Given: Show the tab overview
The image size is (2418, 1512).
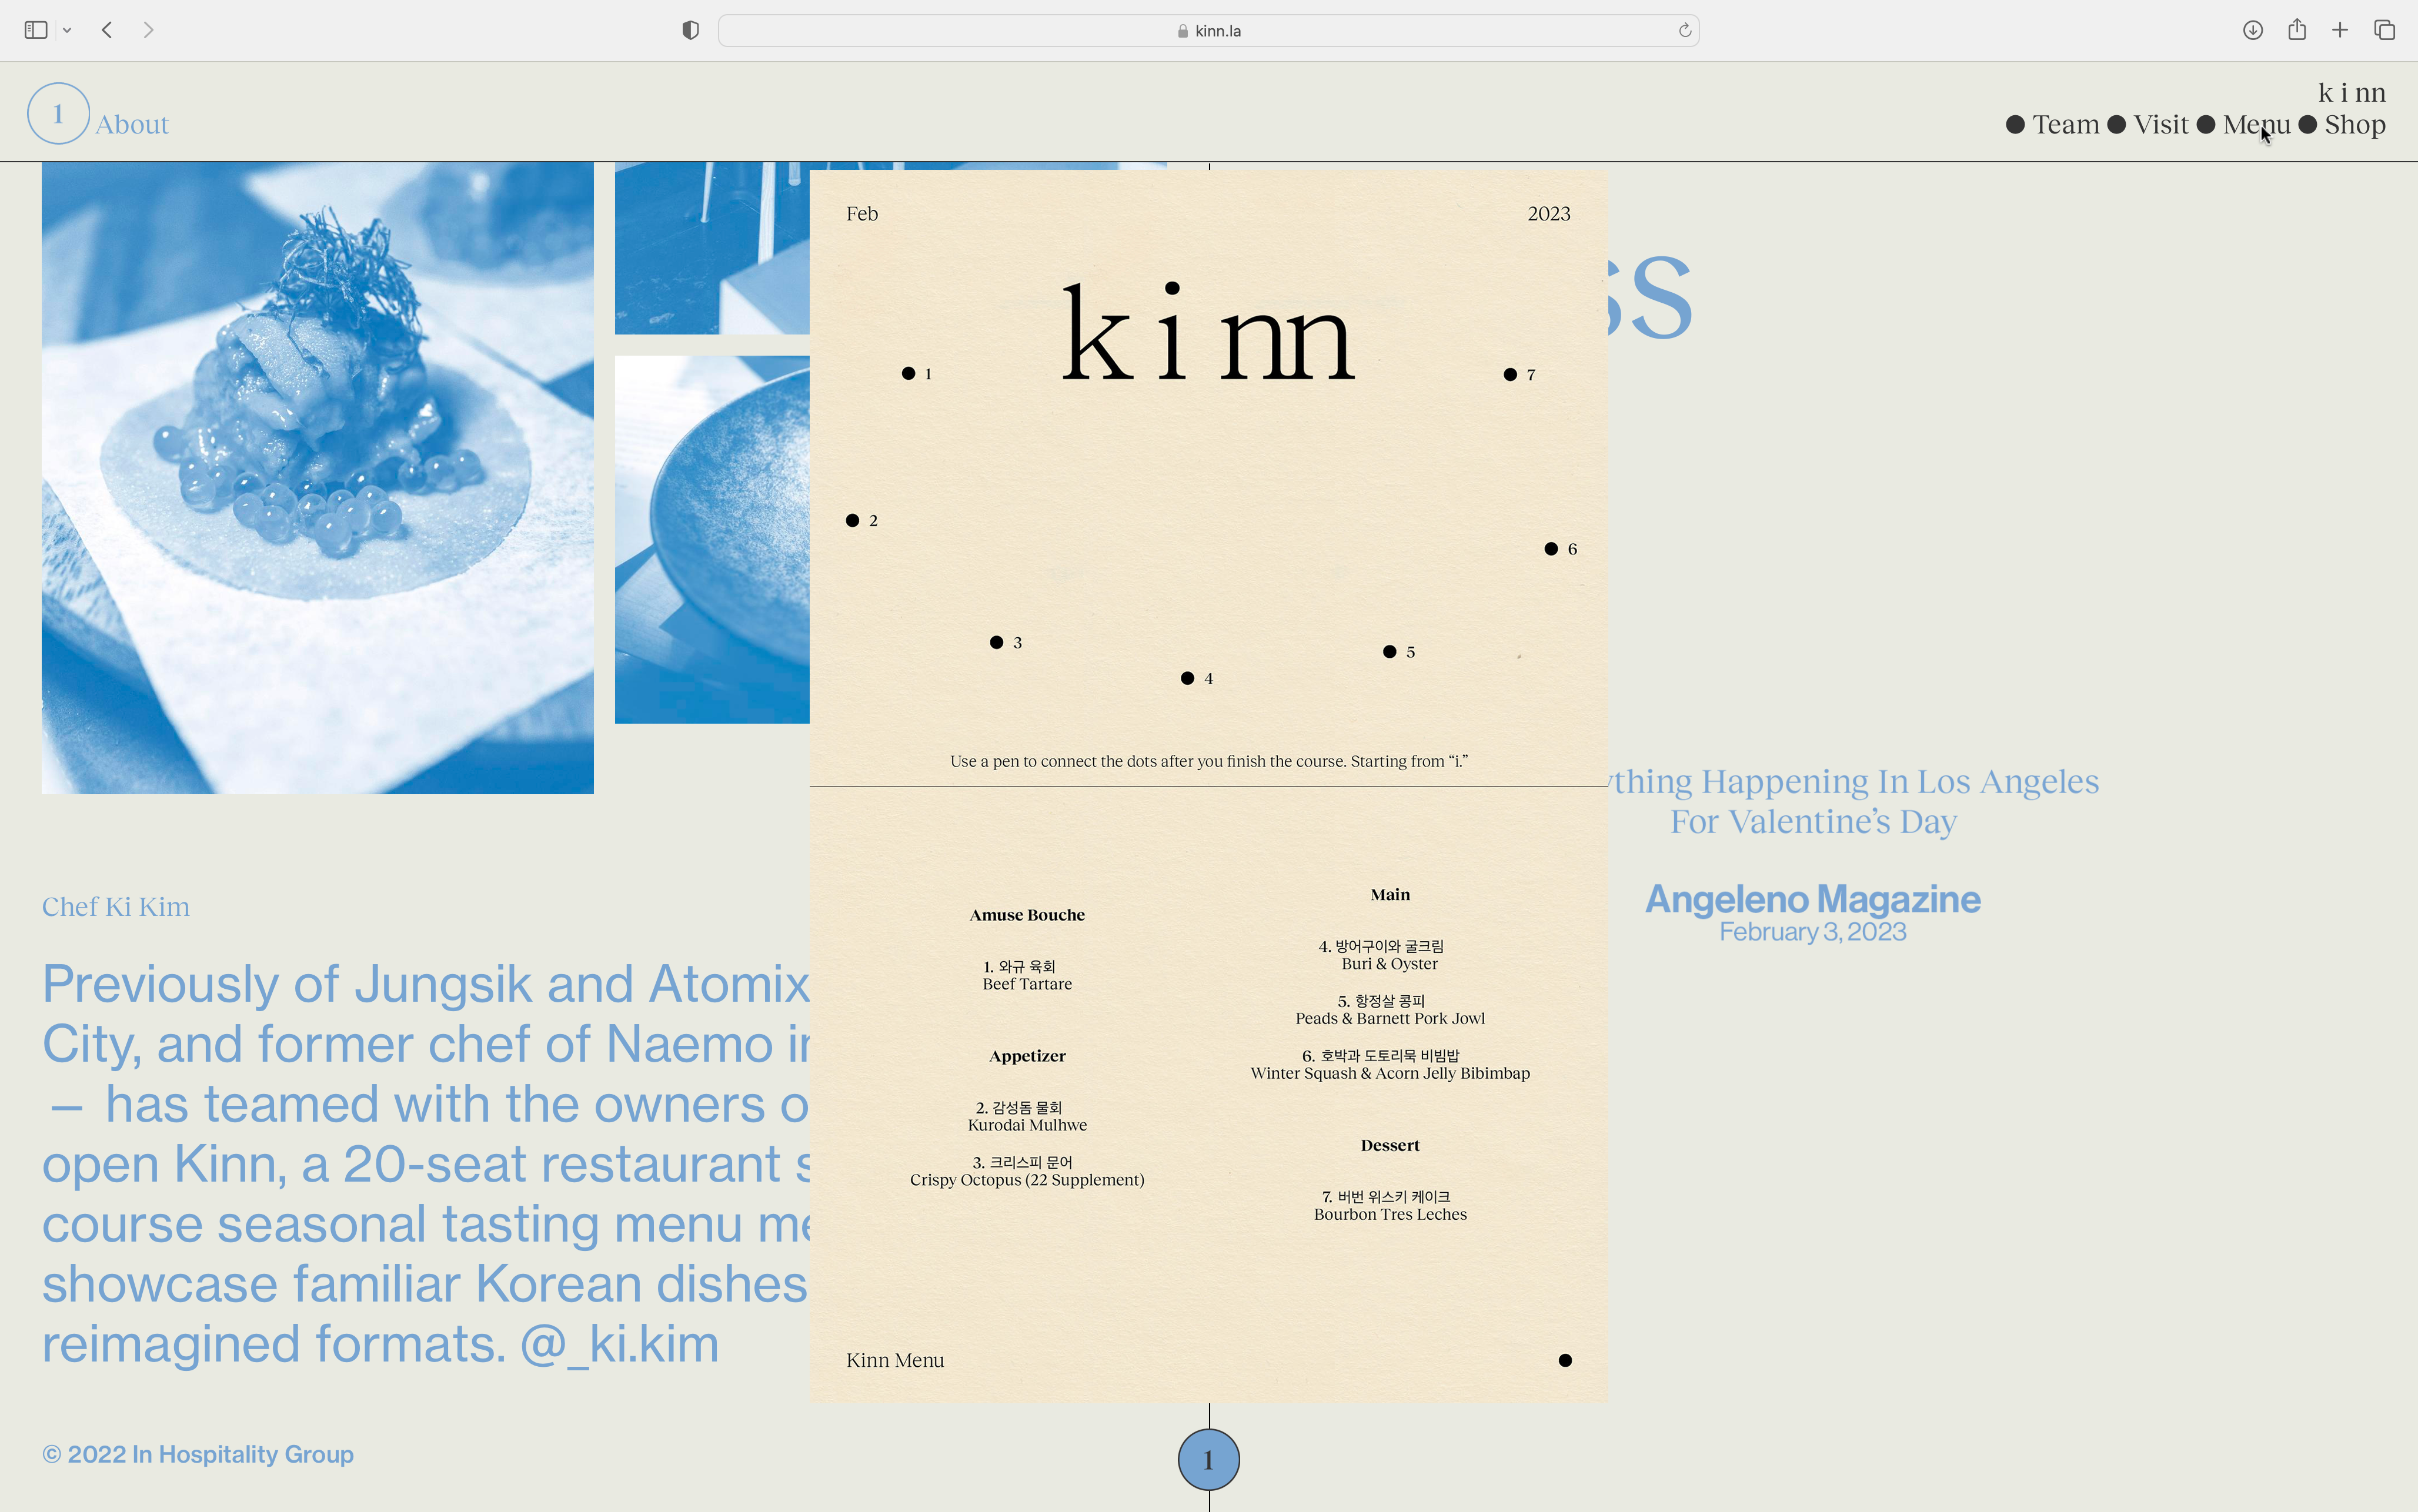Looking at the screenshot, I should point(2385,30).
